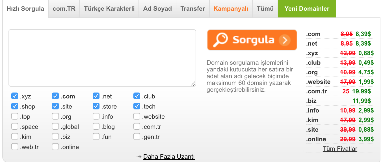The width and height of the screenshot is (381, 162).
Task: Select the Transfer tab
Action: coord(193,9)
